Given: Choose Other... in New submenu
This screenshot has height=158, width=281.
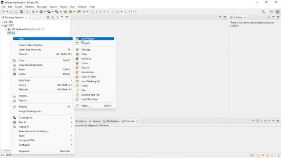Looking at the screenshot, I should coord(95,106).
